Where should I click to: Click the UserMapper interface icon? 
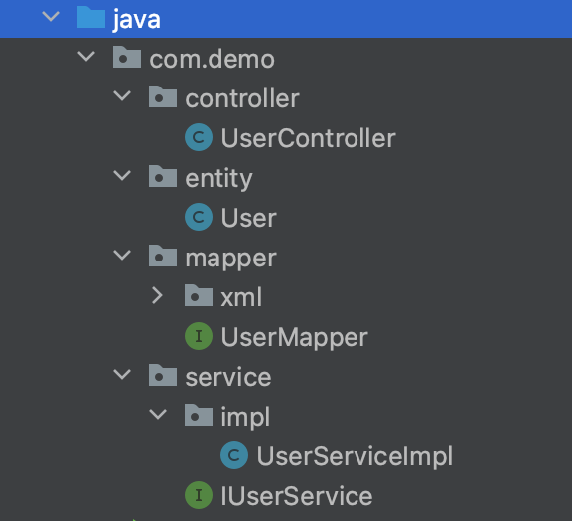[x=199, y=336]
